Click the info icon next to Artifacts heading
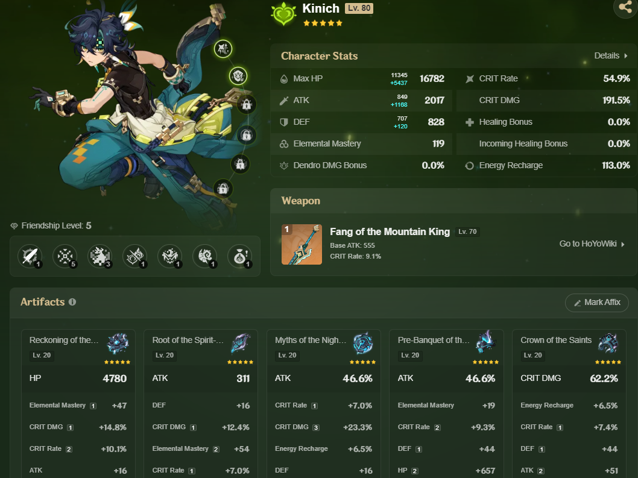The height and width of the screenshot is (478, 638). [72, 302]
